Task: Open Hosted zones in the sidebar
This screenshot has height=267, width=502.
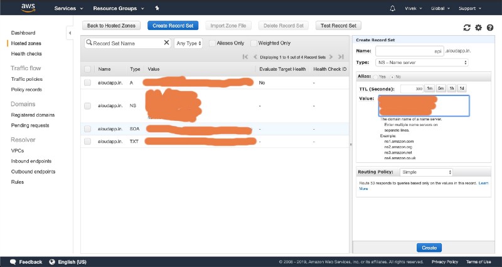Action: [x=26, y=43]
